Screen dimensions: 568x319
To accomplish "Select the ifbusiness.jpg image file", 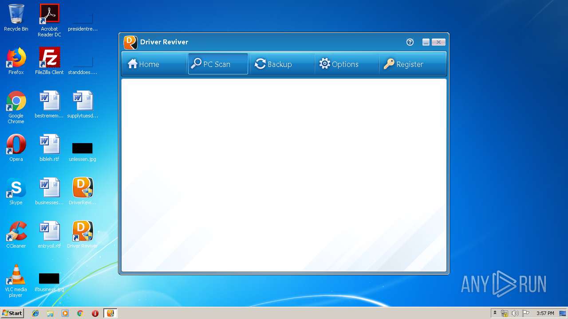I will [x=49, y=281].
